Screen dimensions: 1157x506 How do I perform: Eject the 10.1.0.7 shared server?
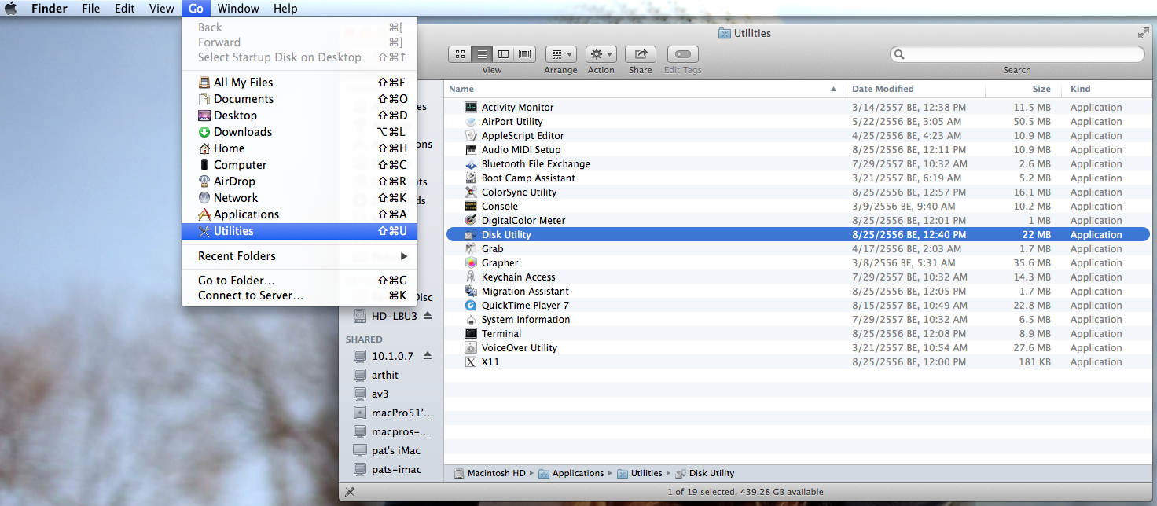(x=428, y=356)
